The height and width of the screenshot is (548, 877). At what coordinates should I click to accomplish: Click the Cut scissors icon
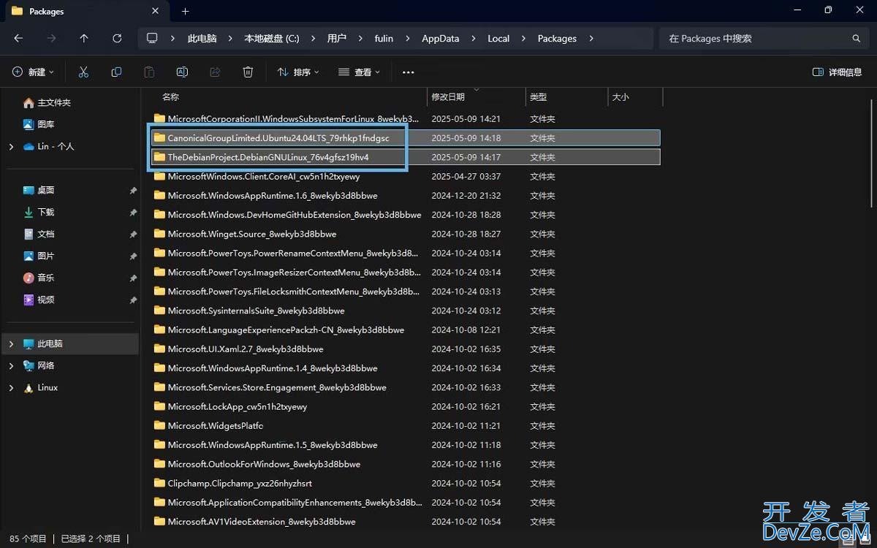click(x=83, y=72)
